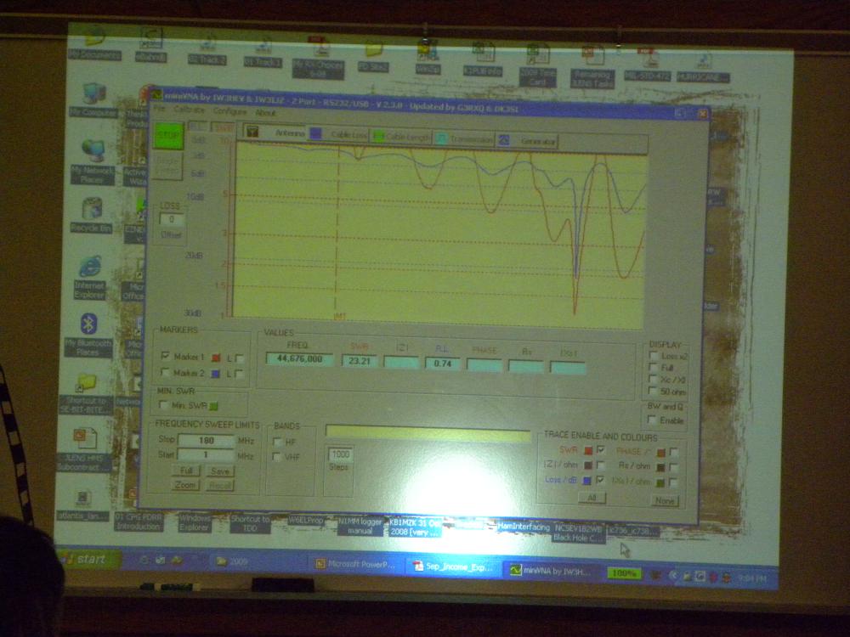Enable the HF band checkbox
Screen dimensions: 850x637
pyautogui.click(x=277, y=442)
